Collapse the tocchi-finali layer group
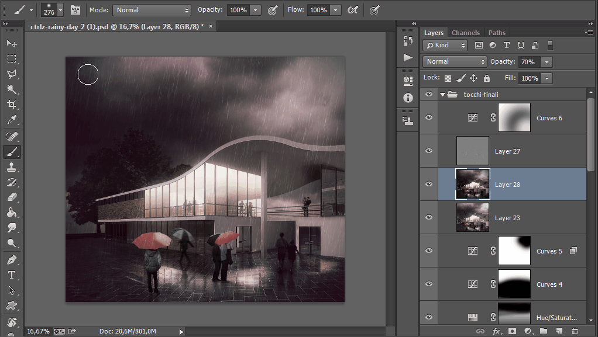 coord(442,95)
